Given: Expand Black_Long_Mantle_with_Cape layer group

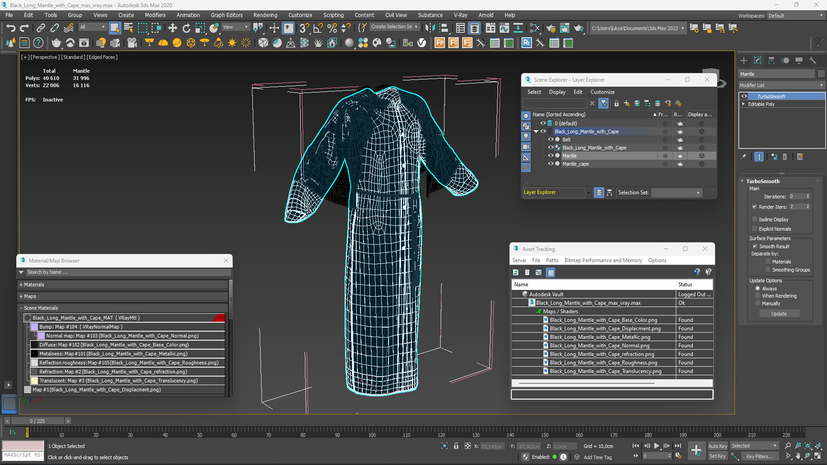Looking at the screenshot, I should pos(536,131).
